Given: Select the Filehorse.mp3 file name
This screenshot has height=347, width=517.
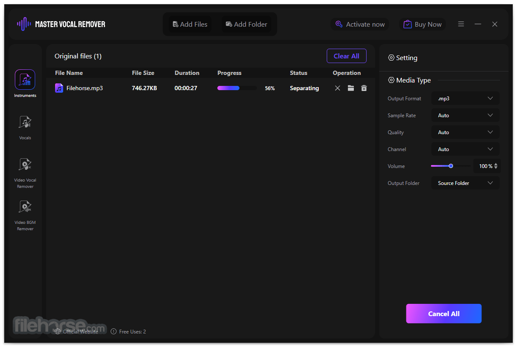Looking at the screenshot, I should [x=85, y=88].
